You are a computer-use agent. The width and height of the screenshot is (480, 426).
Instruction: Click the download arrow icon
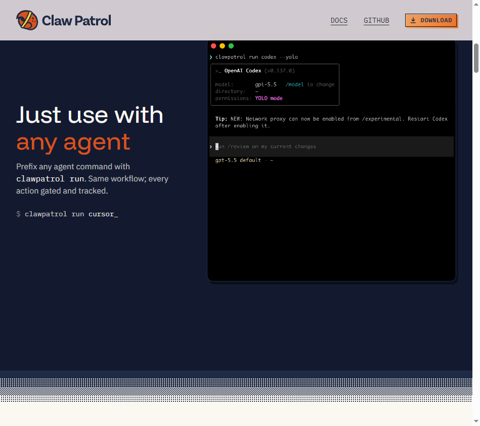click(413, 20)
